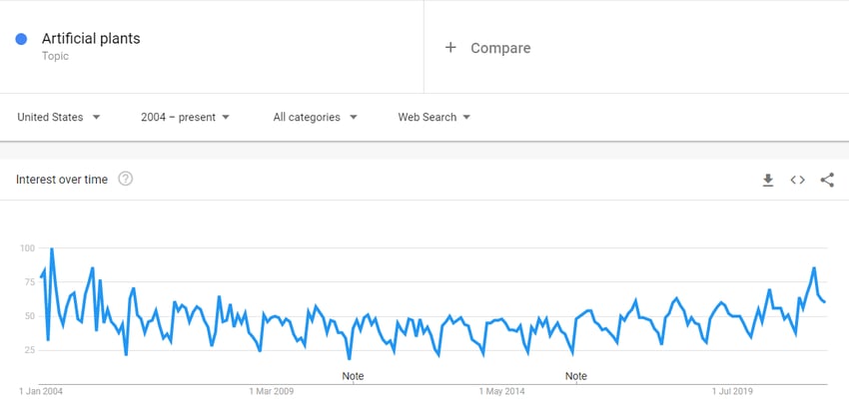Click the blue Artificial plants color dot
The width and height of the screenshot is (849, 418).
point(21,39)
